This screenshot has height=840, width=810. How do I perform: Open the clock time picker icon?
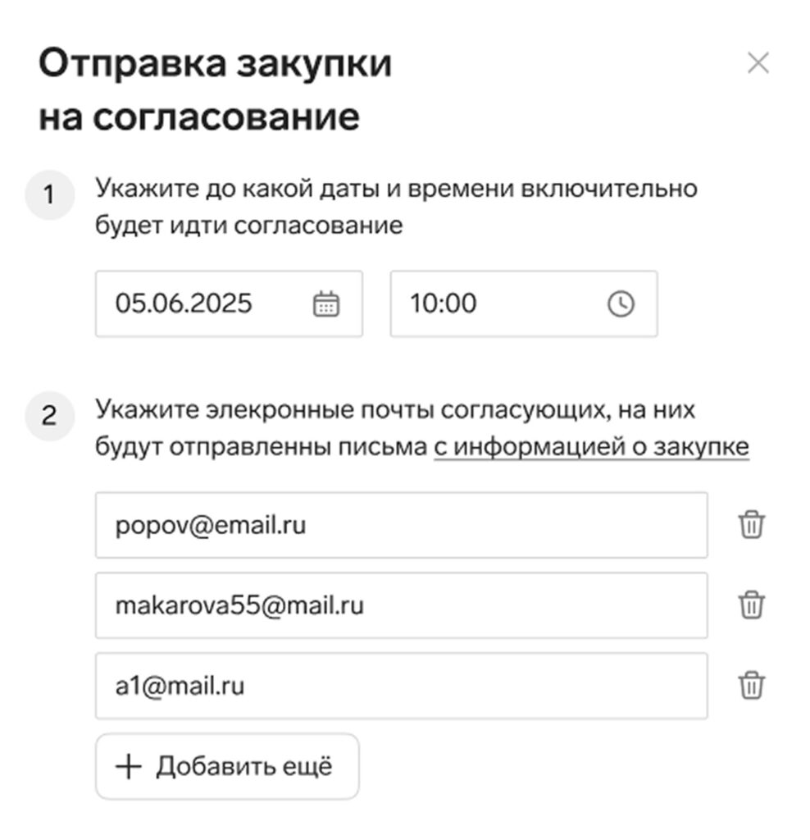pyautogui.click(x=621, y=304)
